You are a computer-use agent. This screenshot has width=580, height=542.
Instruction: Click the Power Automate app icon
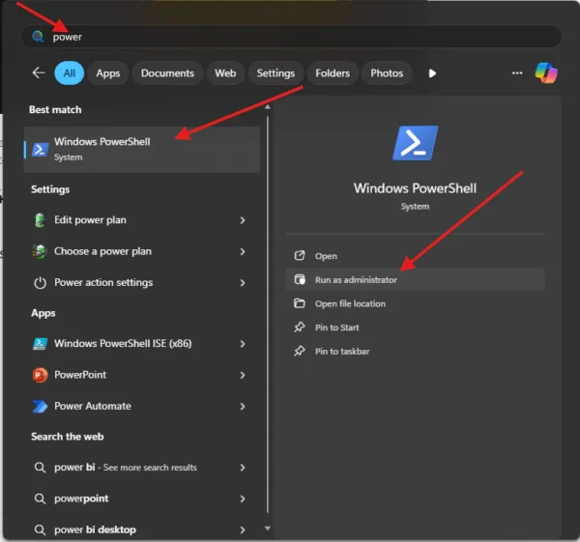[40, 407]
